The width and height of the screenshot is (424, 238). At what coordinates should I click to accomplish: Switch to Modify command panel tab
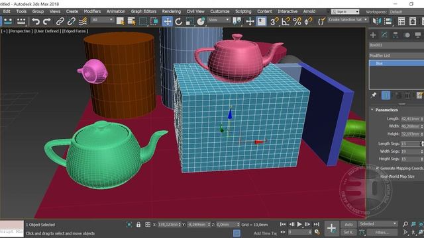[384, 35]
